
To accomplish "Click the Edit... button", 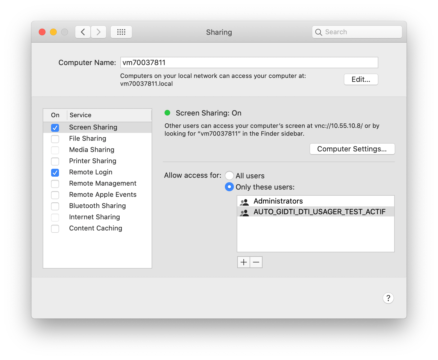I will click(361, 79).
